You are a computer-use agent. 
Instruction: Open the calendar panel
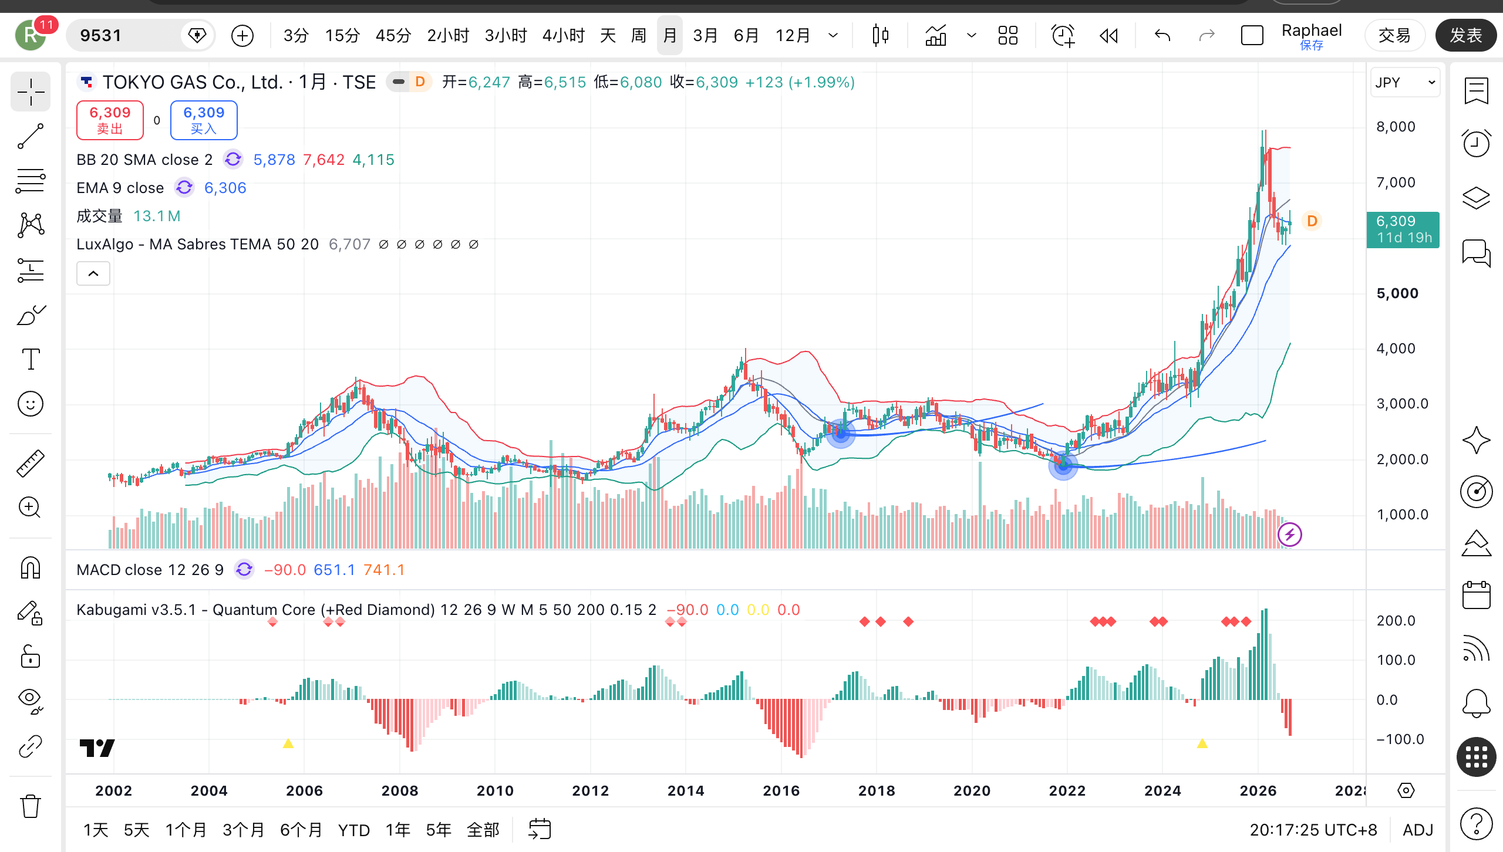(x=1476, y=595)
